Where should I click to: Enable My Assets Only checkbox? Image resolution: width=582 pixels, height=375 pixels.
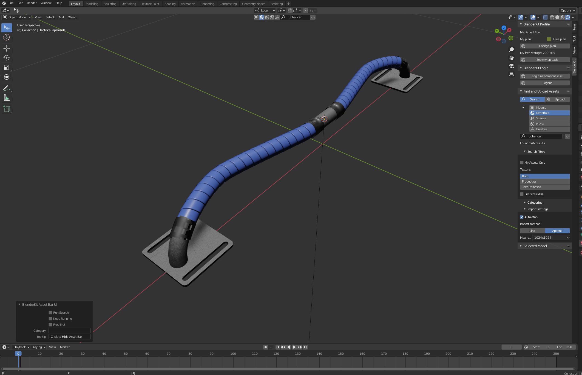tap(522, 163)
